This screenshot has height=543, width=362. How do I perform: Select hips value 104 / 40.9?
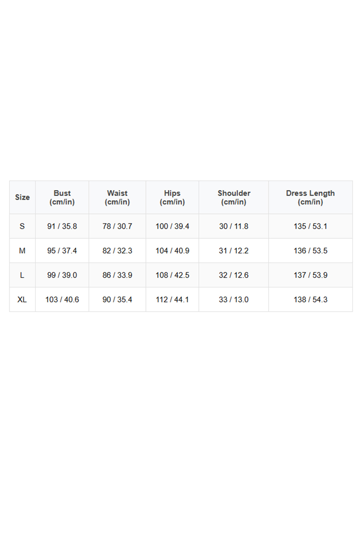[172, 251]
